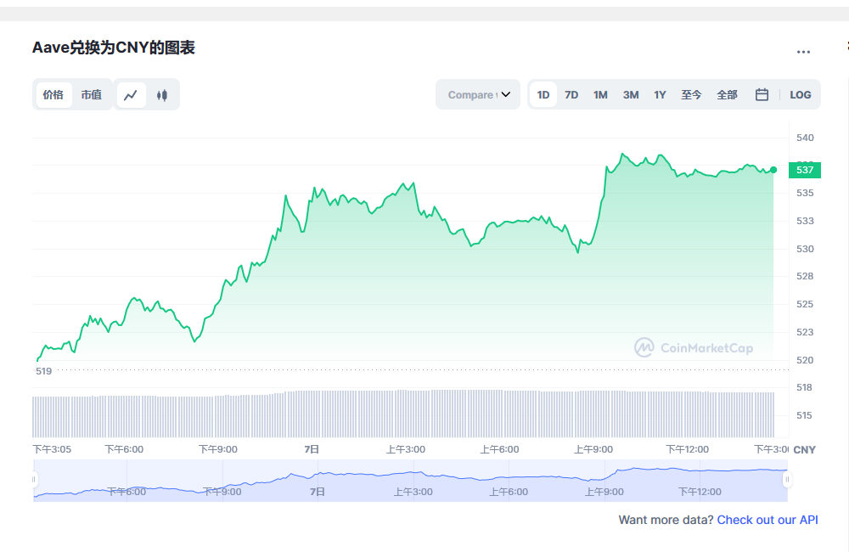Viewport: 849px width, 552px height.
Task: Open the more options ellipsis menu
Action: (x=803, y=52)
